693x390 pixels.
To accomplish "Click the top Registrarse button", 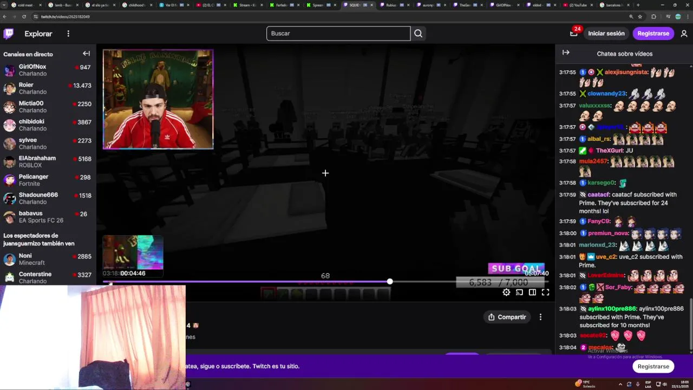I will coord(653,34).
